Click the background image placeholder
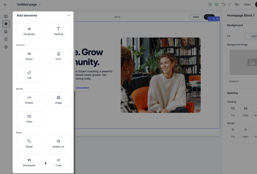 click(243, 62)
